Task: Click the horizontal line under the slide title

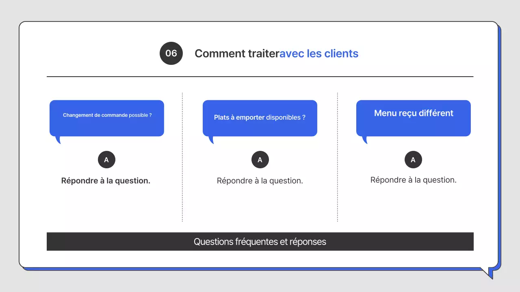Action: pyautogui.click(x=260, y=75)
